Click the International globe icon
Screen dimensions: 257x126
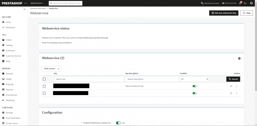[3, 95]
